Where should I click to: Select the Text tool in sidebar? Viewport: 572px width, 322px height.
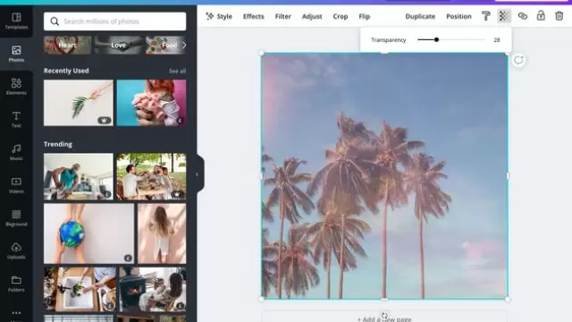tap(16, 120)
